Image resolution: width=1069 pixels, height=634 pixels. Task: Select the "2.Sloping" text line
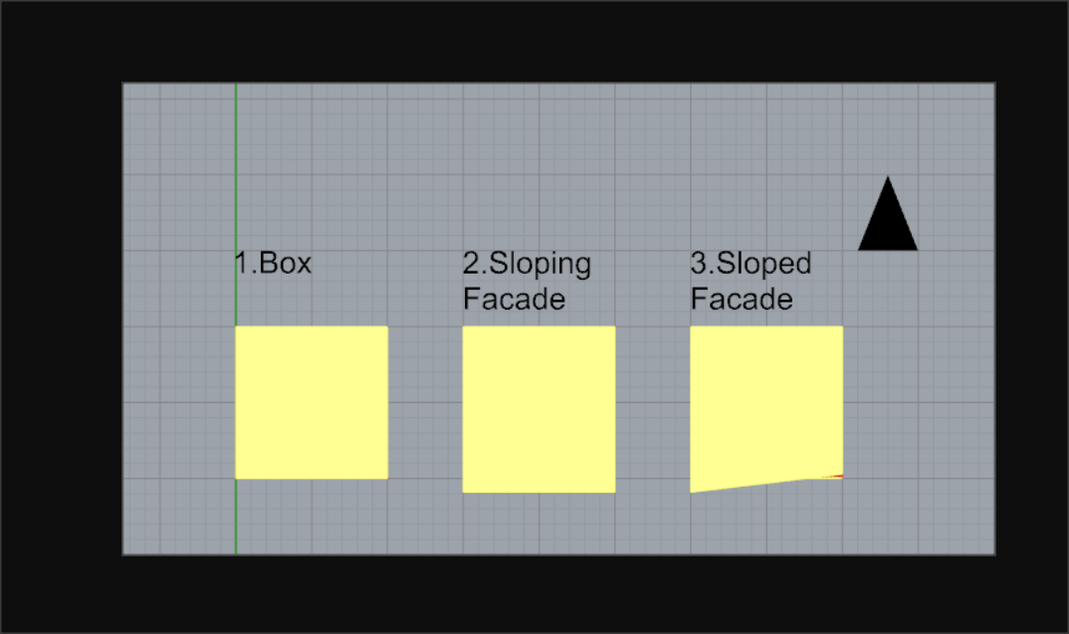[x=527, y=265]
